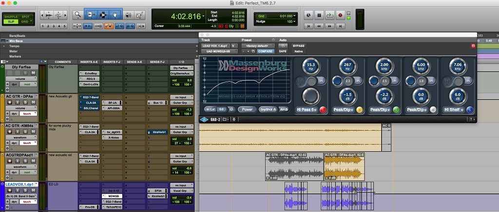The height and width of the screenshot is (212, 499).
Task: Mute the Dly Farfisa track
Action: (x=34, y=73)
